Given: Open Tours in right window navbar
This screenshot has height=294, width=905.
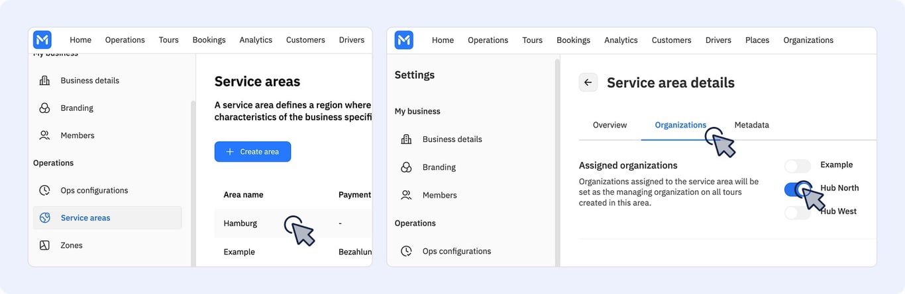Looking at the screenshot, I should pos(532,40).
